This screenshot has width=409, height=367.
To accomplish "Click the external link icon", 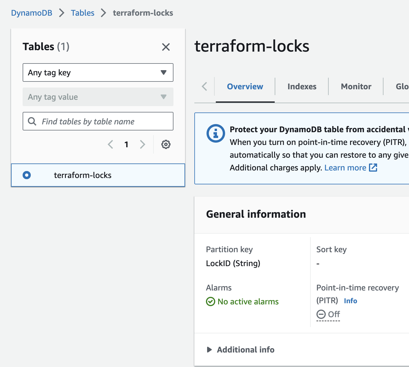I will click(373, 168).
